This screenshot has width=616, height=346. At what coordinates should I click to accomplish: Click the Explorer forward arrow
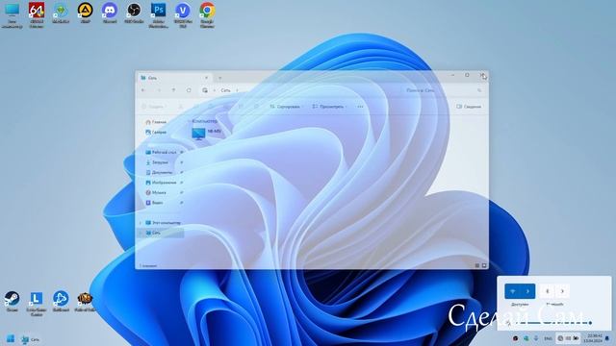(x=159, y=90)
